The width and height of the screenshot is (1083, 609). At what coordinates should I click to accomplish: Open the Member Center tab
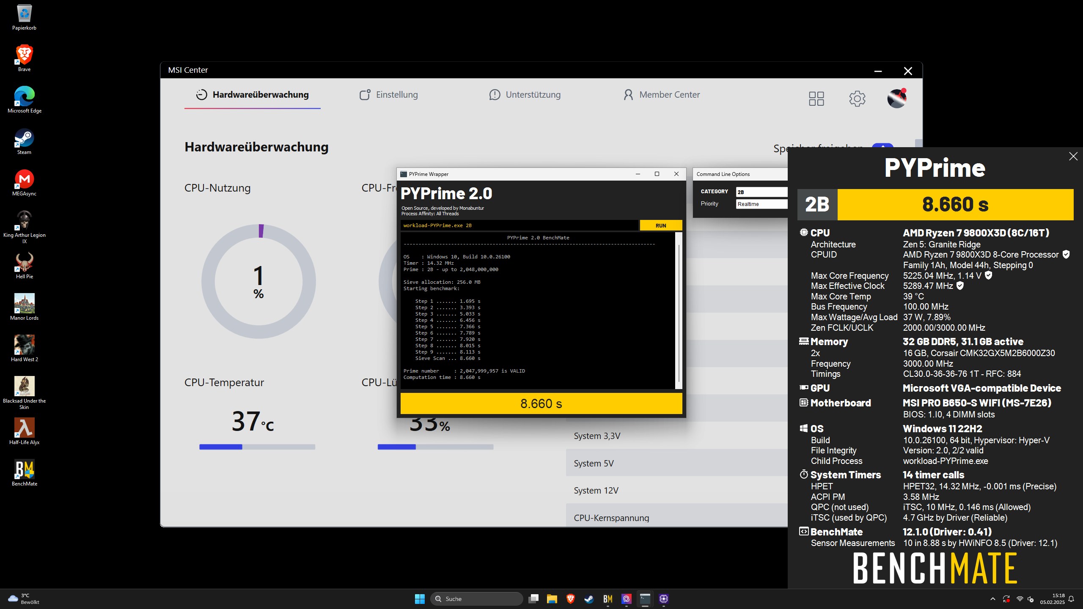pyautogui.click(x=662, y=95)
